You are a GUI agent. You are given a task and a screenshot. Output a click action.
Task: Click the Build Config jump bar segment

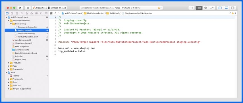(x=113, y=13)
